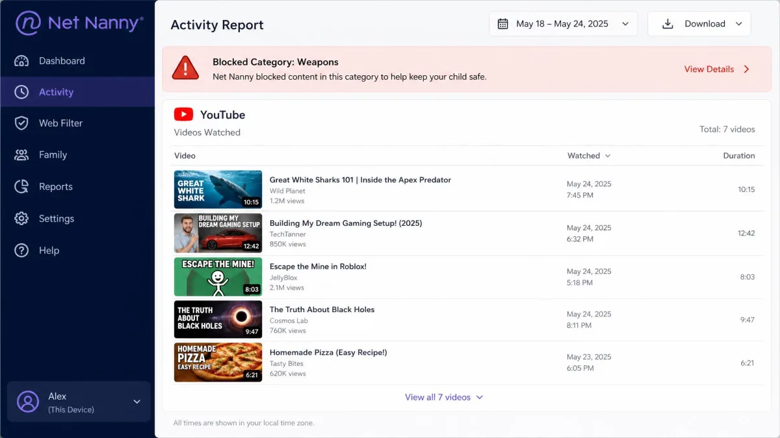The image size is (780, 438).
Task: Click the Dashboard gauge icon
Action: point(21,61)
